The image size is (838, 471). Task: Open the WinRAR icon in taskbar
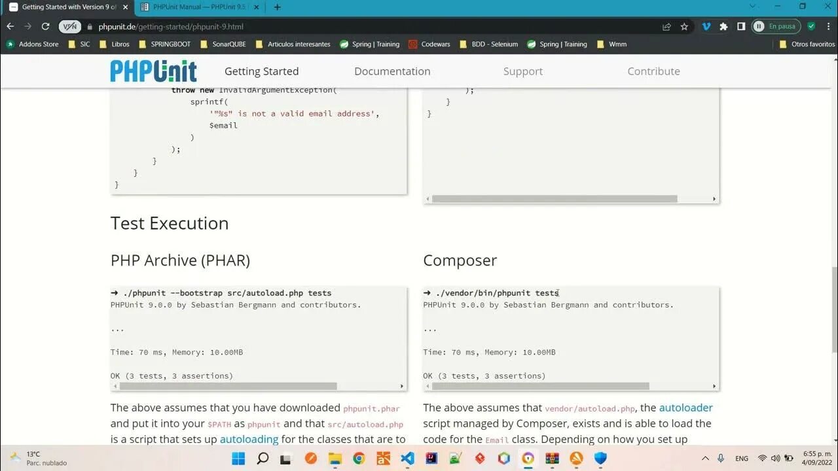click(553, 458)
